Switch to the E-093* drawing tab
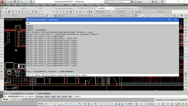 click(41, 8)
